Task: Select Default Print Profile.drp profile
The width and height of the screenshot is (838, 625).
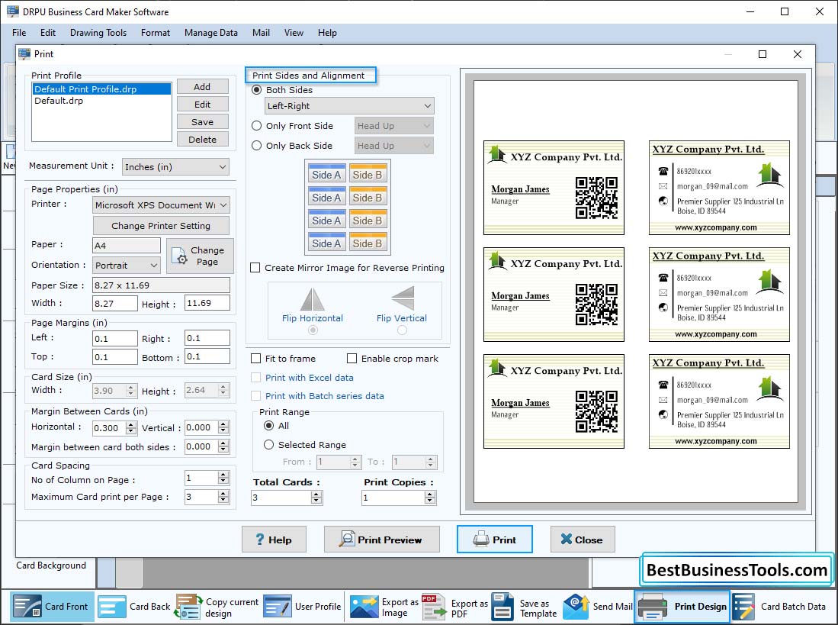Action: point(101,89)
